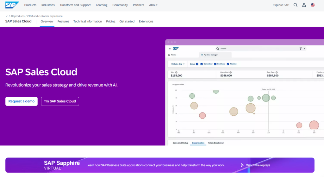
Task: Click the SAP Sales Cloud title beside Overview
Action: click(x=18, y=21)
